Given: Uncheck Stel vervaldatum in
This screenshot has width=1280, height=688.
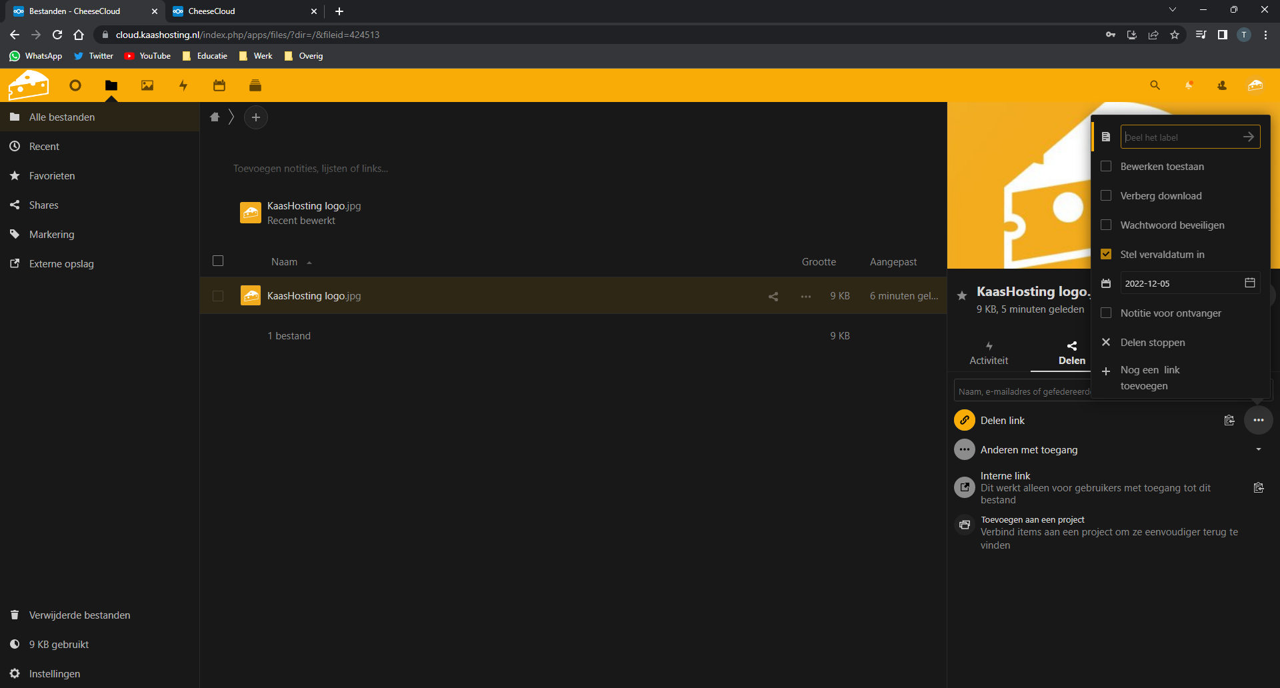Looking at the screenshot, I should pyautogui.click(x=1106, y=255).
